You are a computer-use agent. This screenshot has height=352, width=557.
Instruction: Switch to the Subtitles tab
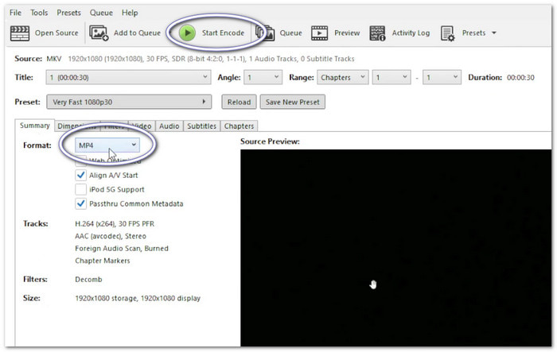[201, 126]
